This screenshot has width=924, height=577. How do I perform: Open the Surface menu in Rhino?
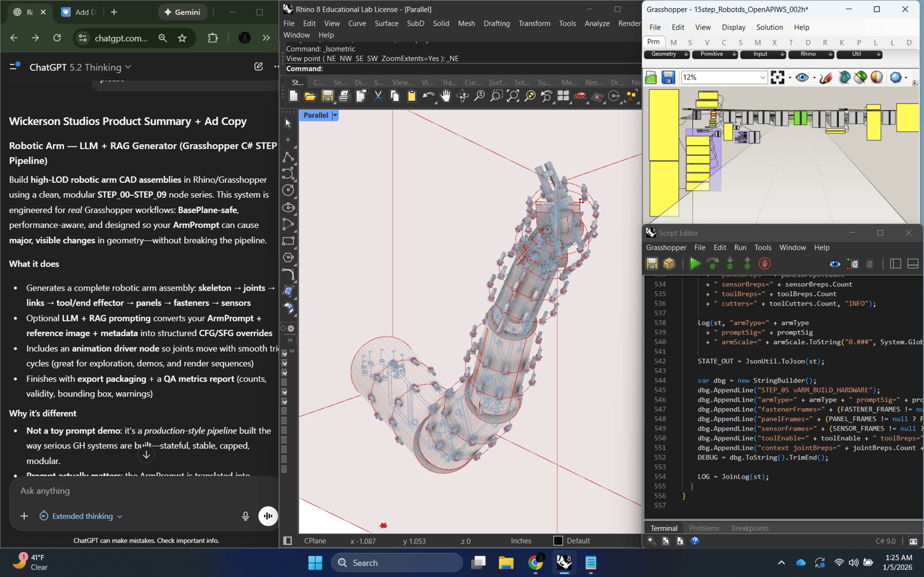pos(386,23)
